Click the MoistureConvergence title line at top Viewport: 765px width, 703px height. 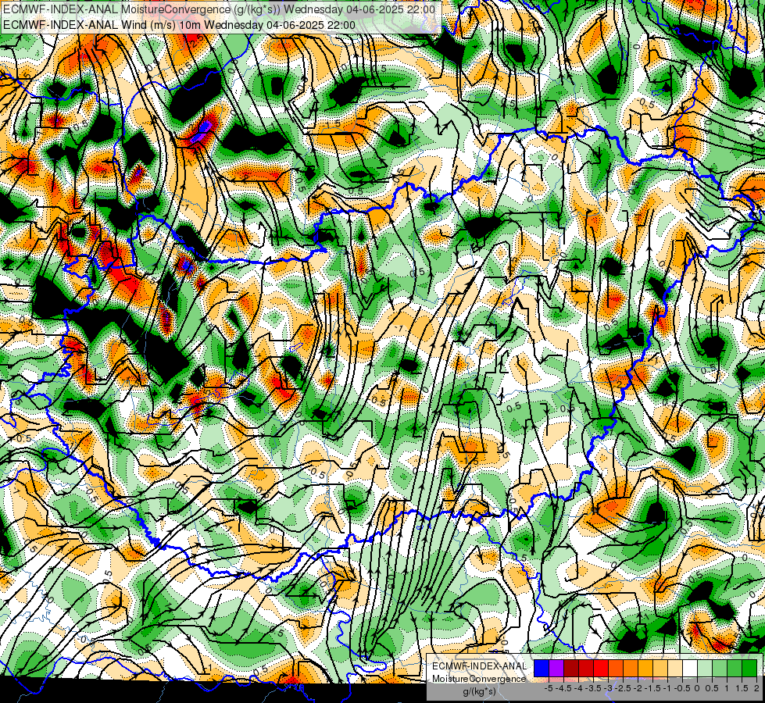pyautogui.click(x=219, y=9)
